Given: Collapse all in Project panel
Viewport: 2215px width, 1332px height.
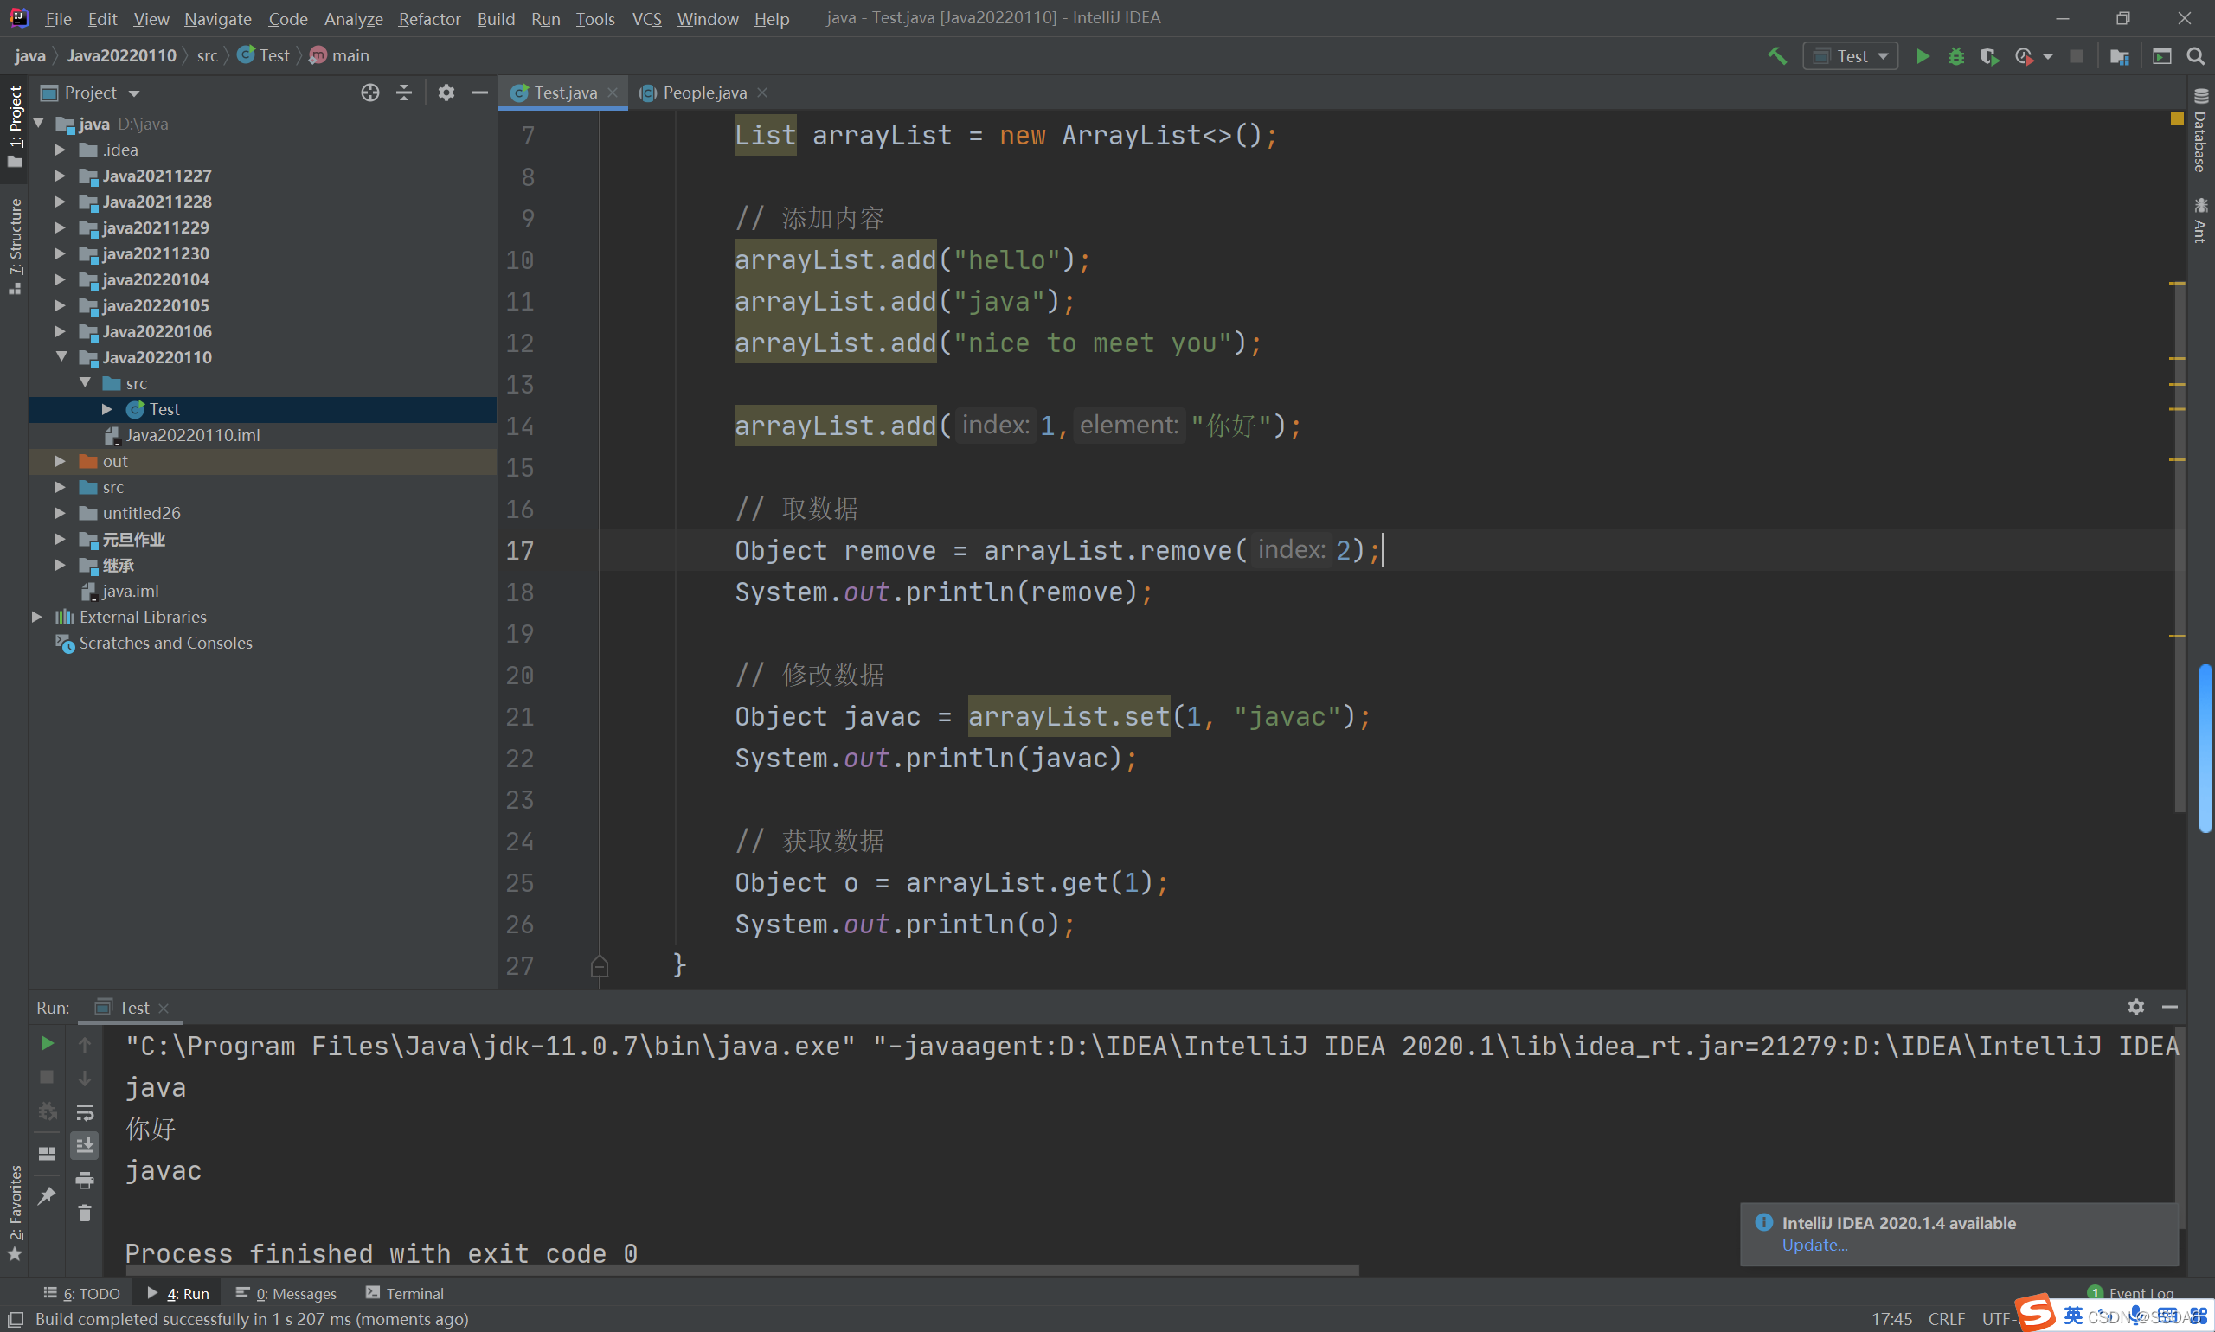Looking at the screenshot, I should [404, 93].
